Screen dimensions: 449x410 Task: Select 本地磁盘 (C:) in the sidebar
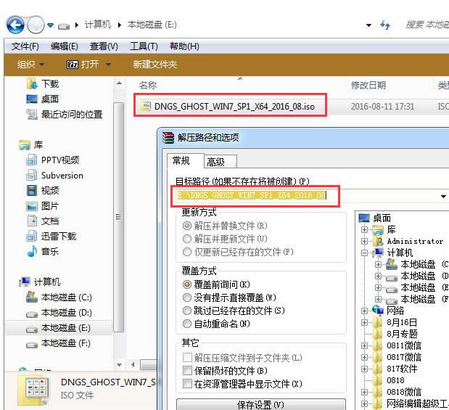pyautogui.click(x=65, y=297)
